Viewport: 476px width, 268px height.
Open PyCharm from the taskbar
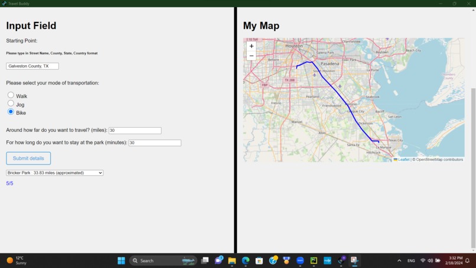(x=314, y=261)
